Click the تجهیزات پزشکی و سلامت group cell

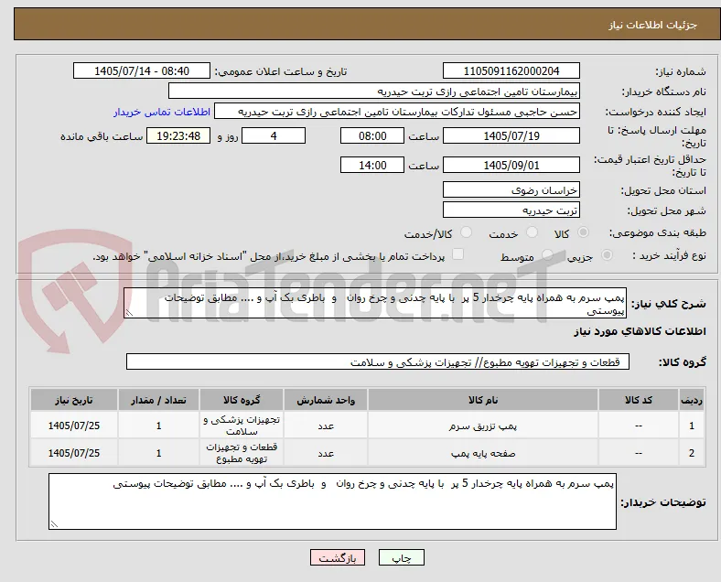point(242,426)
